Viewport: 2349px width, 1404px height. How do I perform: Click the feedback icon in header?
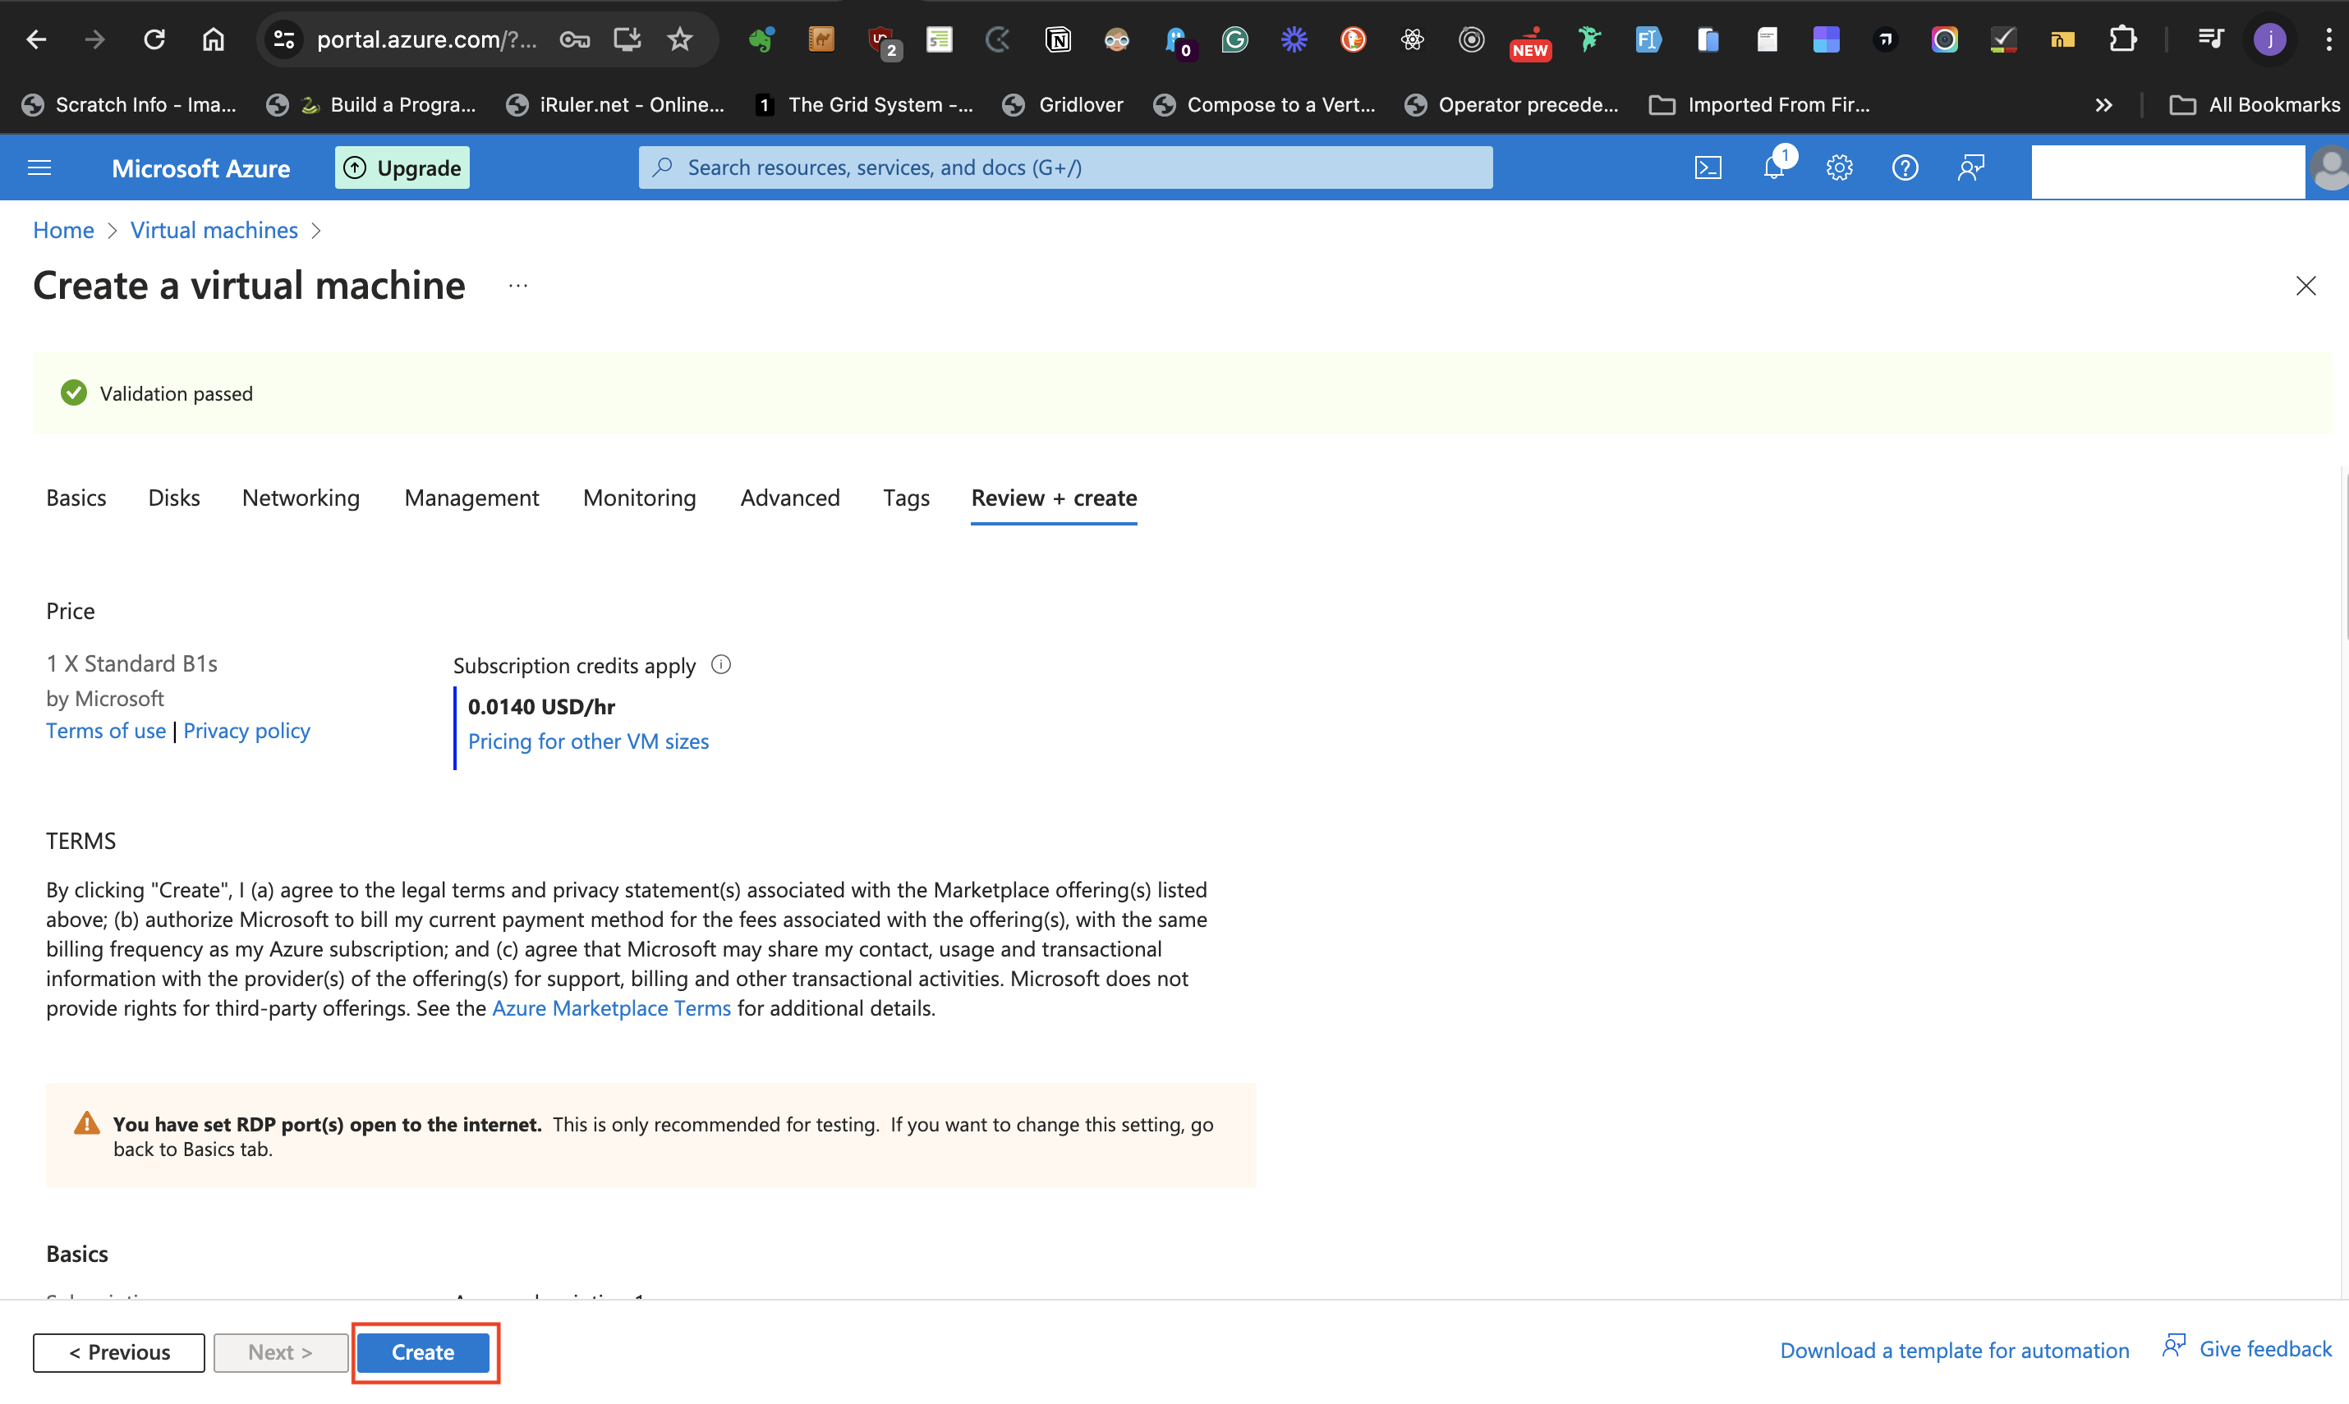pos(1970,167)
